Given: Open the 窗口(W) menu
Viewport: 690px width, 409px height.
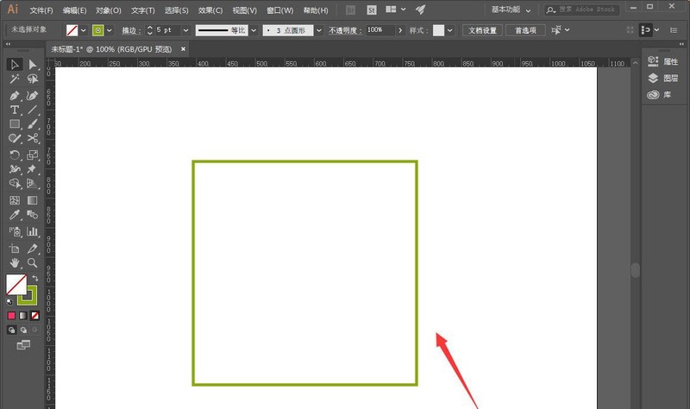Looking at the screenshot, I should 279,10.
